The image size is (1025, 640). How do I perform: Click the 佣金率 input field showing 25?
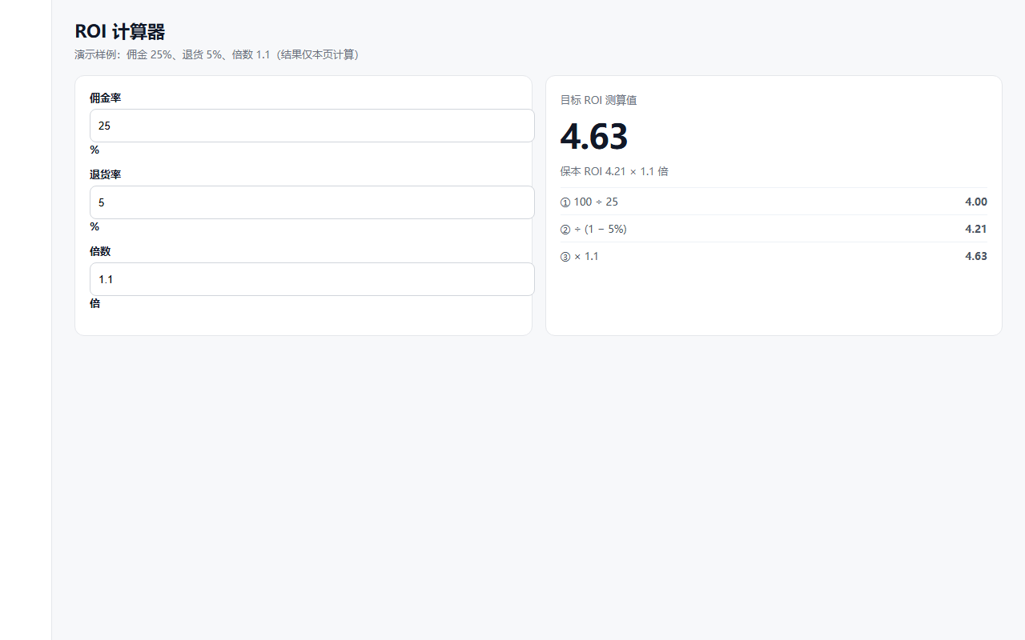click(312, 126)
